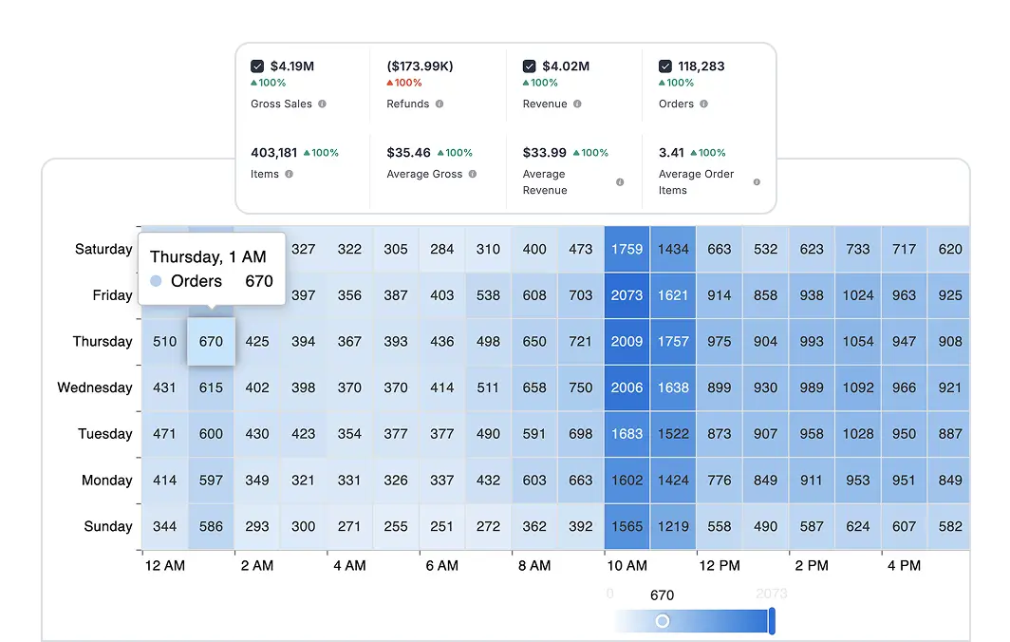Select the 1219 cell on Sunday row
The image size is (1010, 642).
point(673,526)
